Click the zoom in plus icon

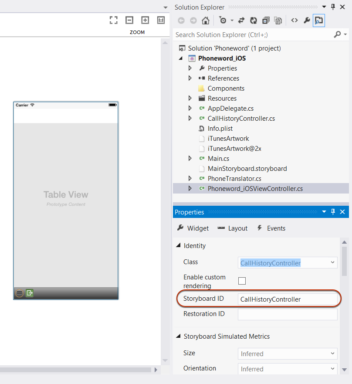tap(145, 20)
